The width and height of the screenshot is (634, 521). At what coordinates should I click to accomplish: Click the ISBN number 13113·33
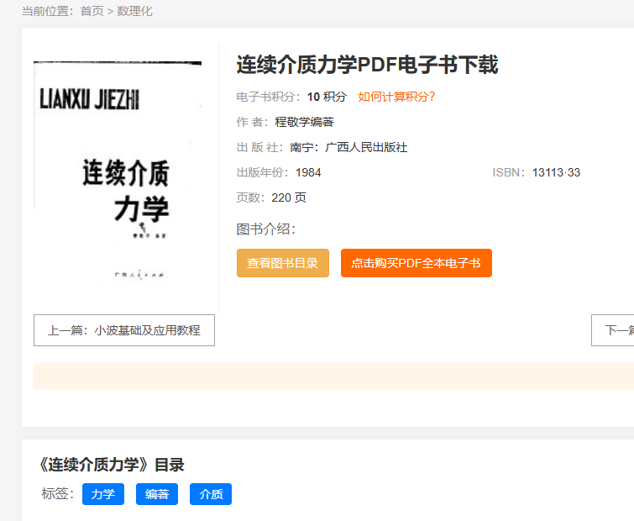pos(556,172)
